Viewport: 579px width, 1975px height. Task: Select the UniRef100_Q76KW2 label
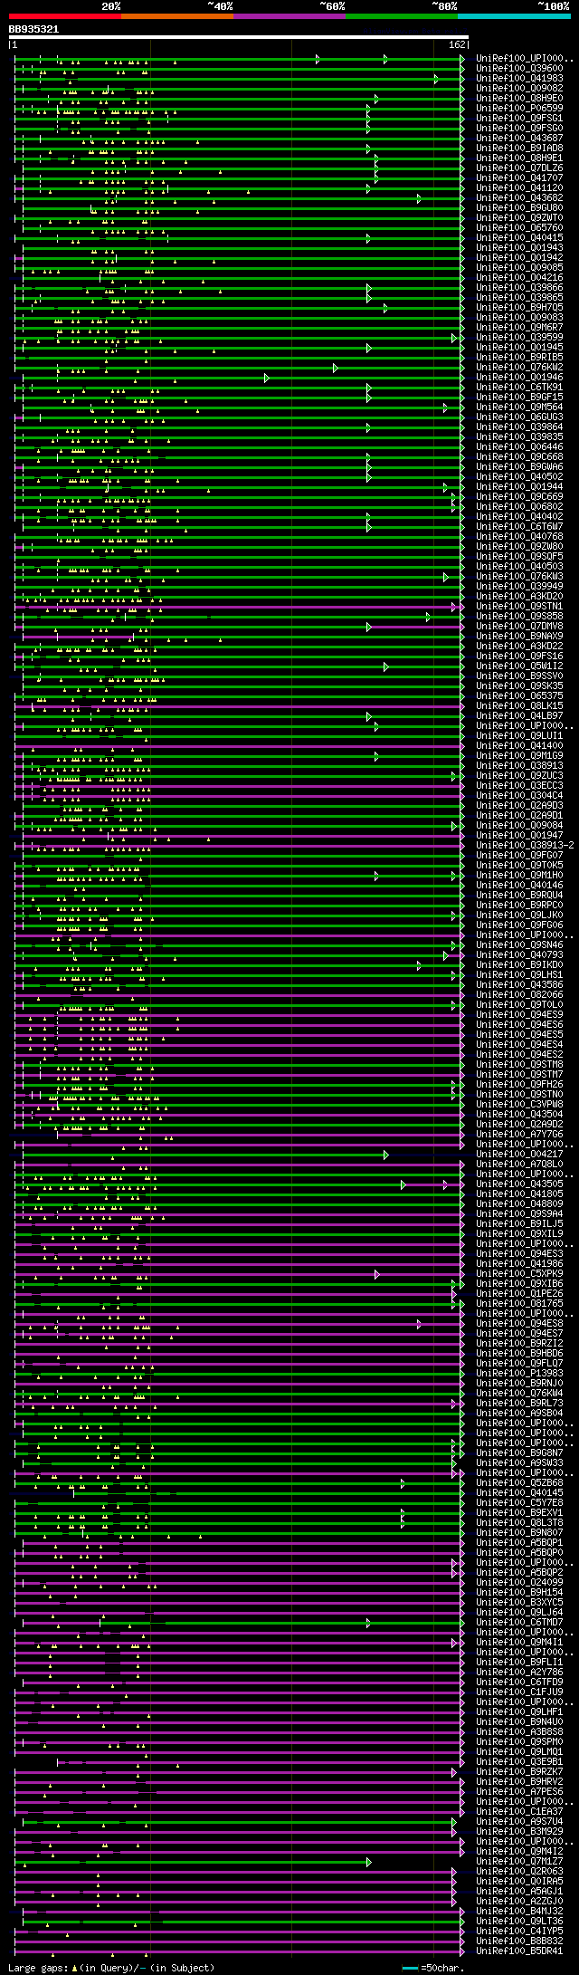tap(519, 367)
